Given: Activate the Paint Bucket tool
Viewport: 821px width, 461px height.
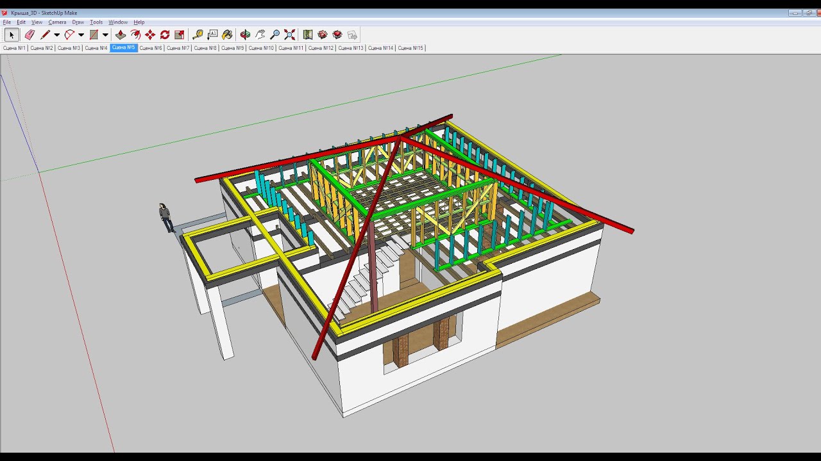Looking at the screenshot, I should pyautogui.click(x=227, y=35).
